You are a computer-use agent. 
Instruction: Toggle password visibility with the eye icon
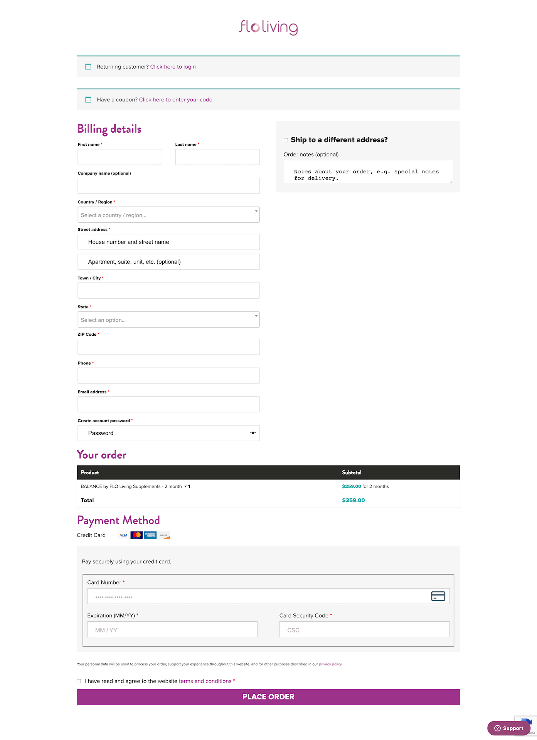[253, 433]
